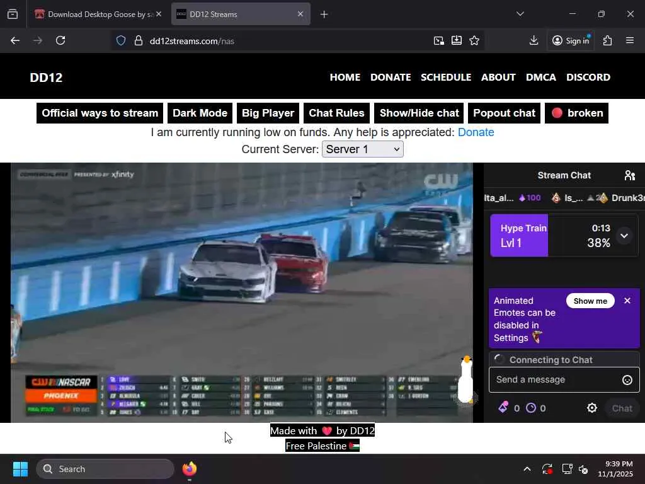
Task: Go forward with the forward arrow
Action: click(x=38, y=40)
